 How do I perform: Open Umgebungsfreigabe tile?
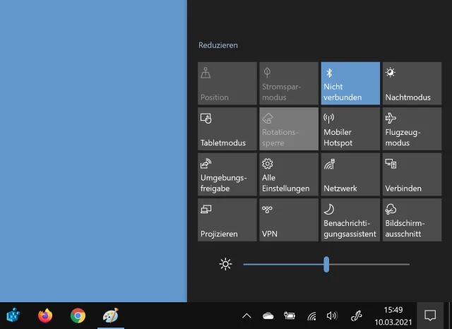pos(227,174)
